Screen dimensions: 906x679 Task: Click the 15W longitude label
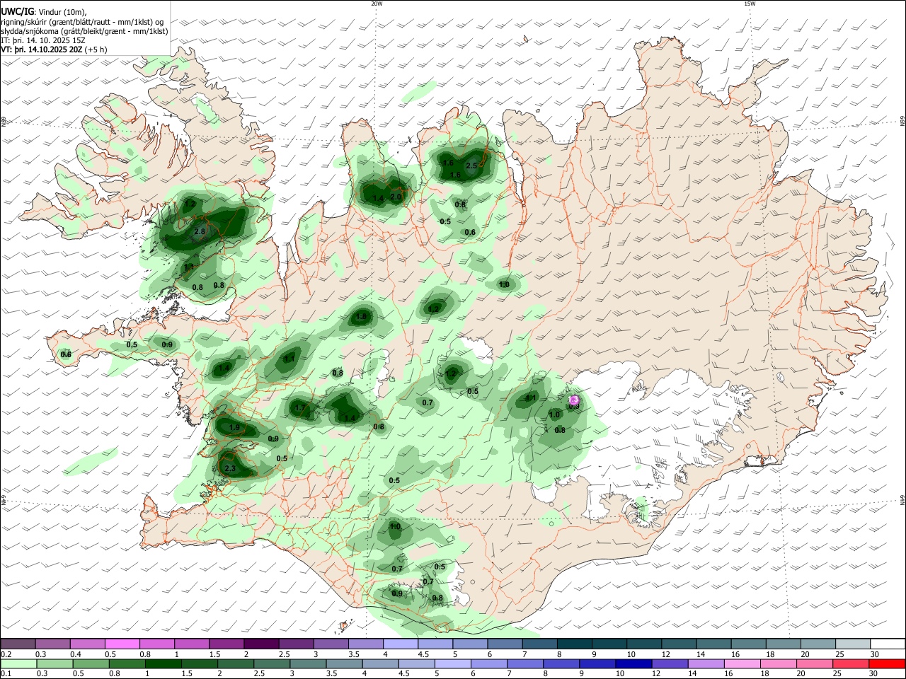coord(749,4)
